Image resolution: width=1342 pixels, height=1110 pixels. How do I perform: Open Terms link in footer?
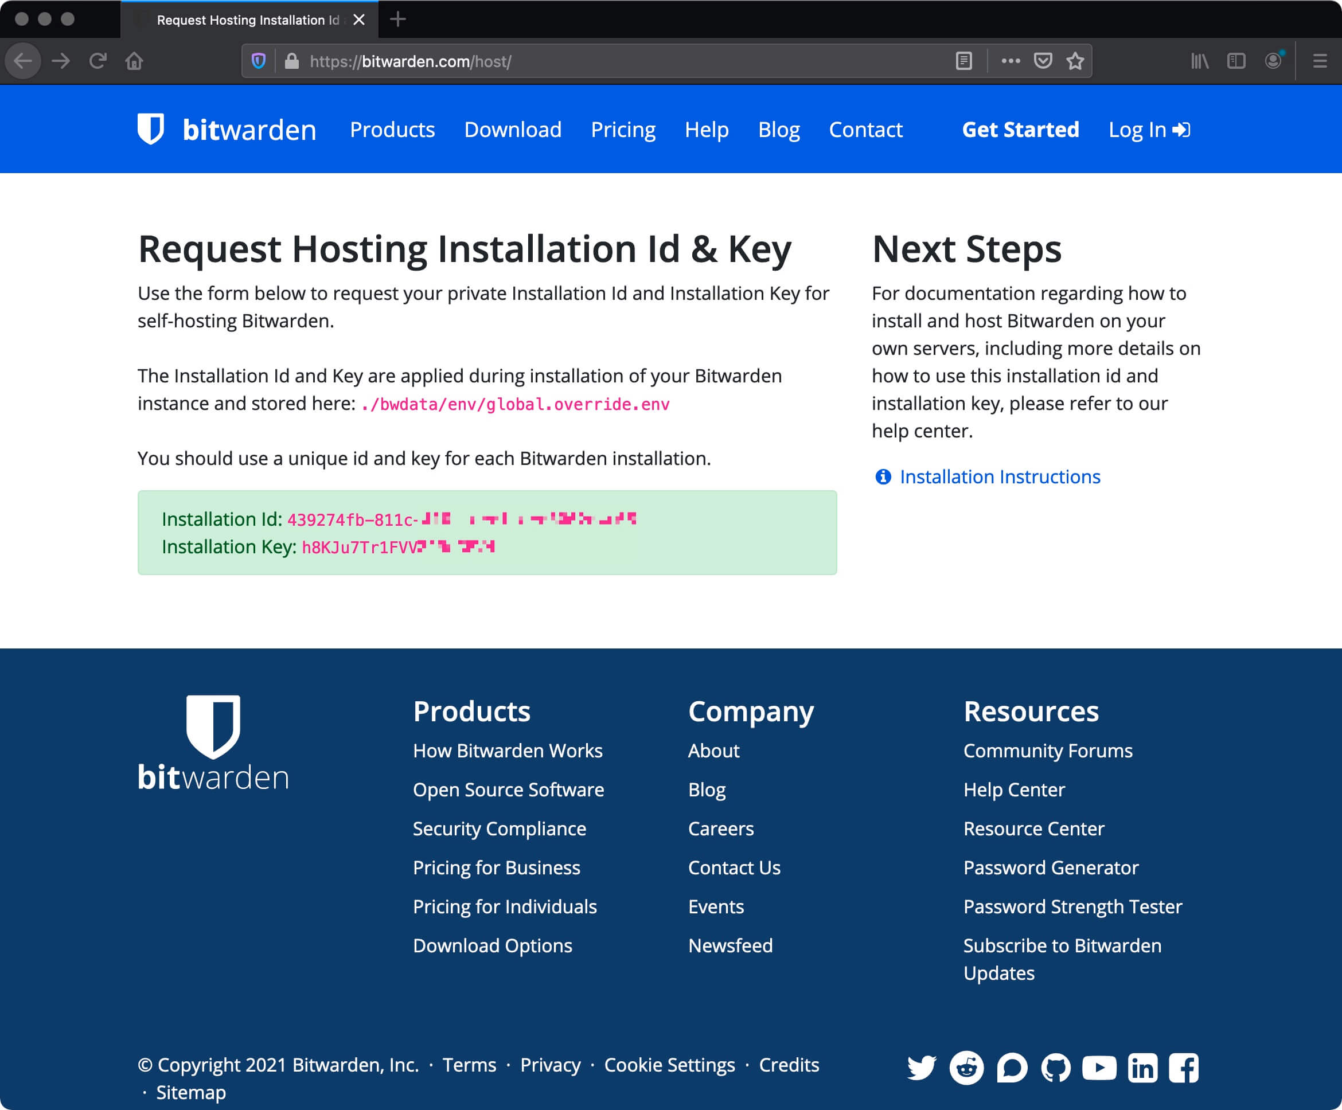tap(469, 1065)
